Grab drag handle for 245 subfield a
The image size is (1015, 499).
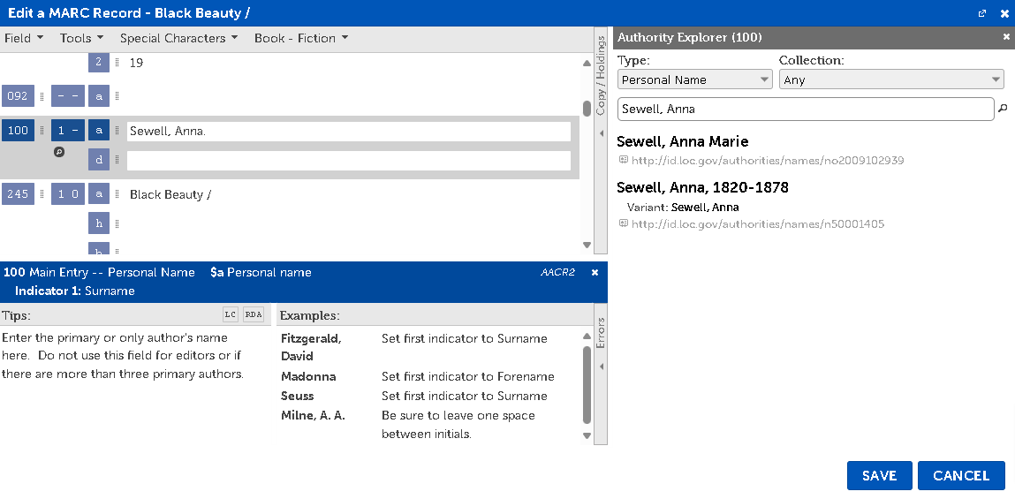(117, 193)
